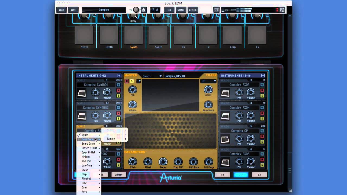This screenshot has height=195, width=347.
Task: Switch to the Bottom panel view
Action: [x=193, y=10]
